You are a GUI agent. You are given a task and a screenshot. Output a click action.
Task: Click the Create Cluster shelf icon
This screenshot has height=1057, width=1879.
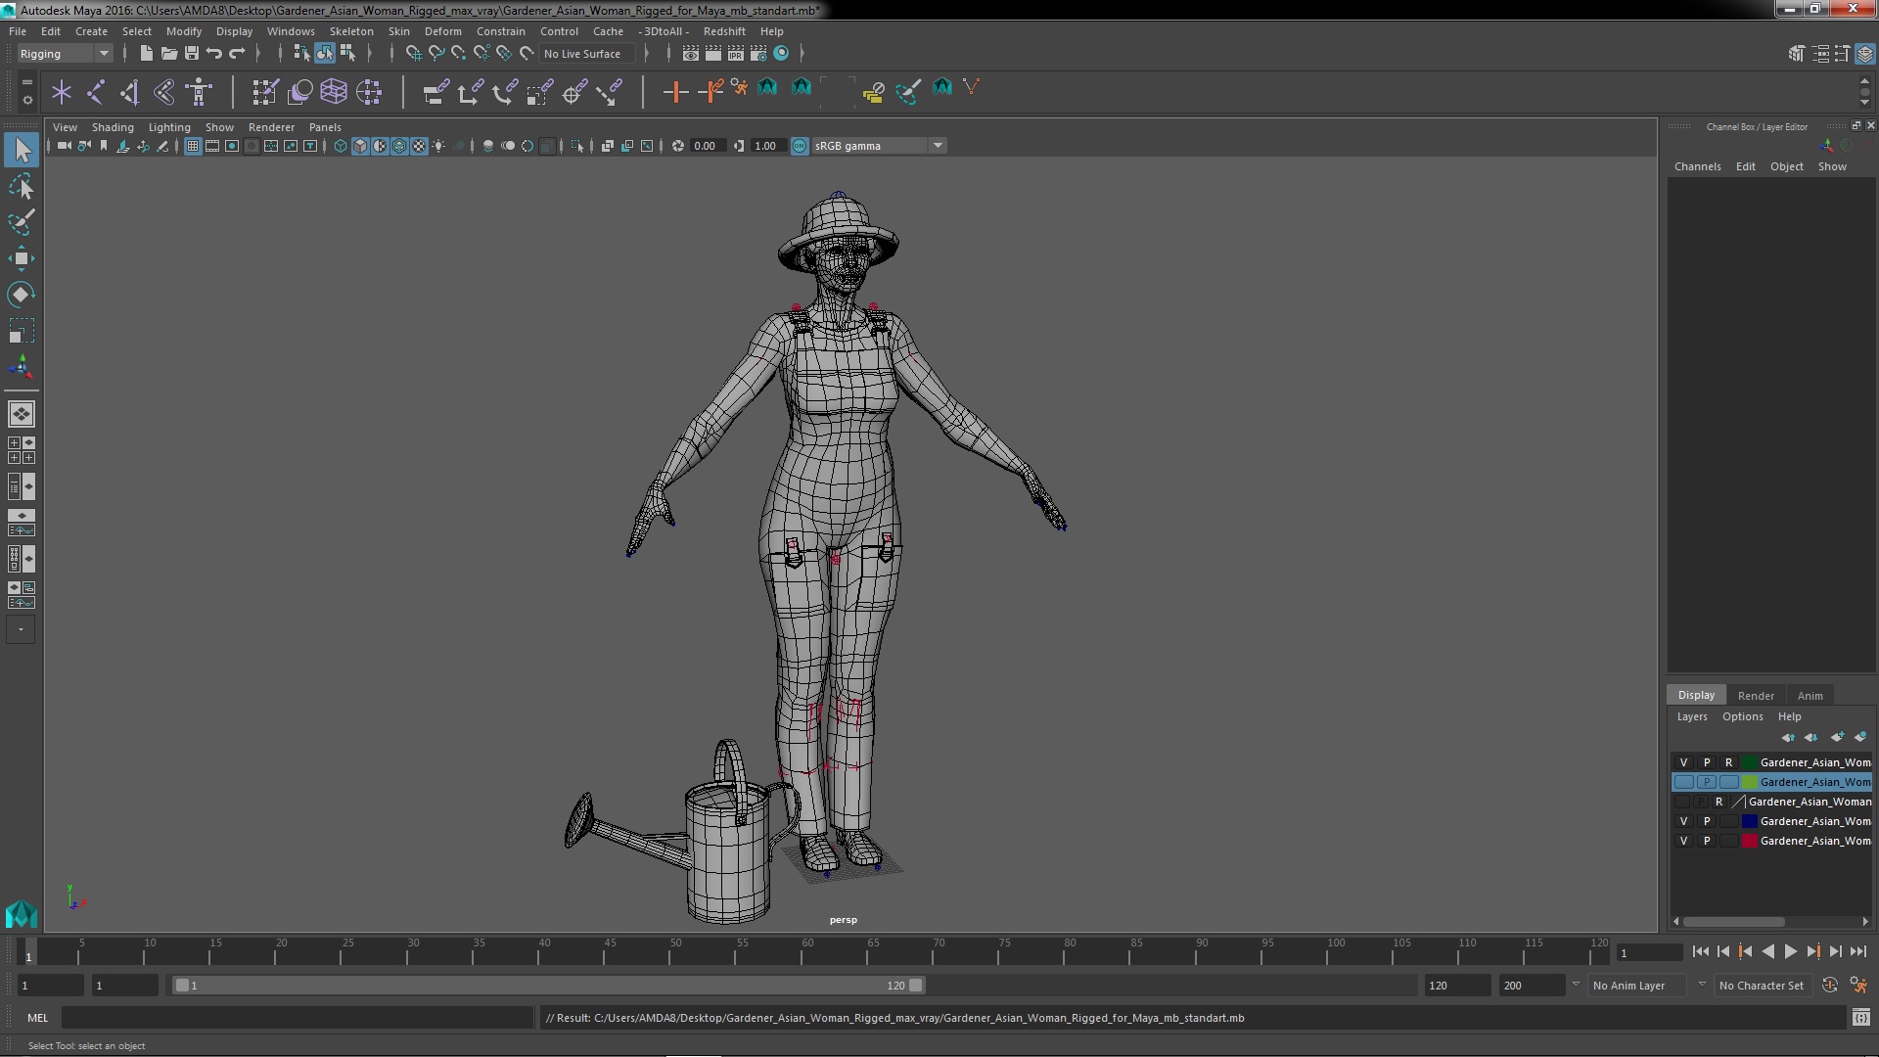(x=369, y=92)
